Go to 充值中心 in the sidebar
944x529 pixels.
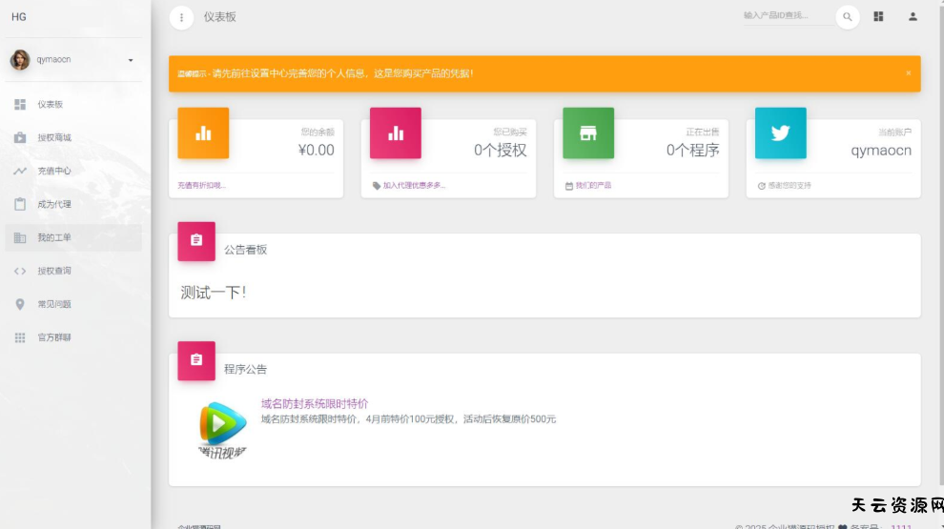coord(54,171)
